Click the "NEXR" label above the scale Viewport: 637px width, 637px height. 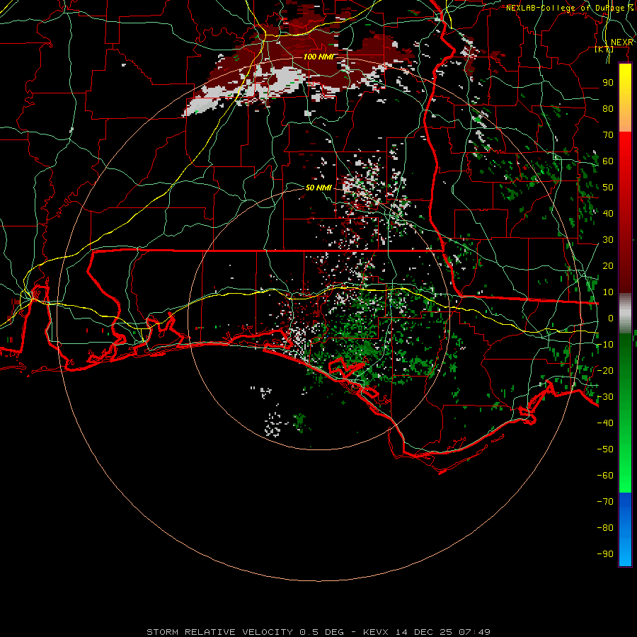coord(621,42)
